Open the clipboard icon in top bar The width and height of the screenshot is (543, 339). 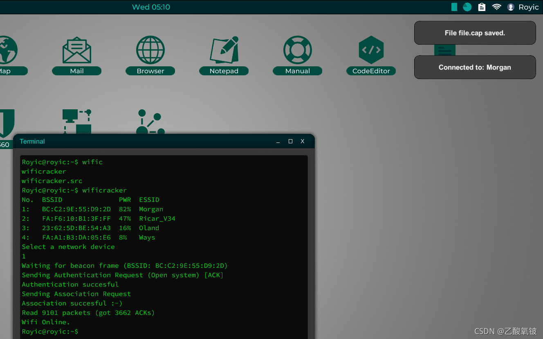coord(482,7)
